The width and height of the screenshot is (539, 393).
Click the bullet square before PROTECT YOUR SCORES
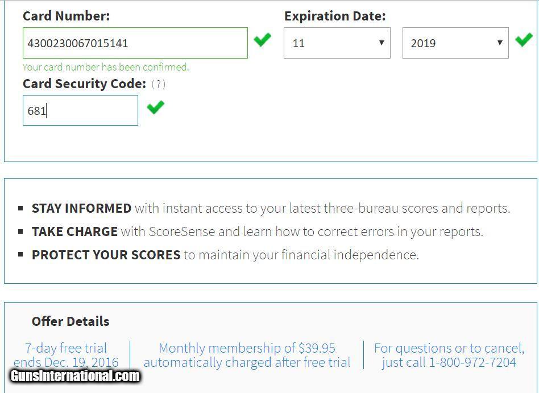click(21, 255)
